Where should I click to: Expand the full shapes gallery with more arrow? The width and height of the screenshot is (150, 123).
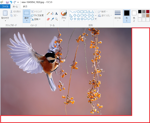click(x=96, y=19)
